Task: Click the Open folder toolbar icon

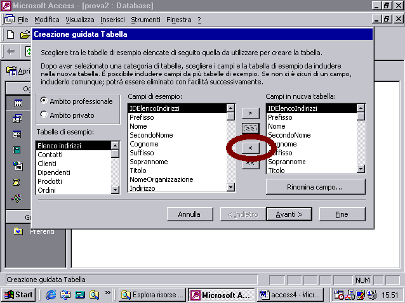Action: point(25,34)
